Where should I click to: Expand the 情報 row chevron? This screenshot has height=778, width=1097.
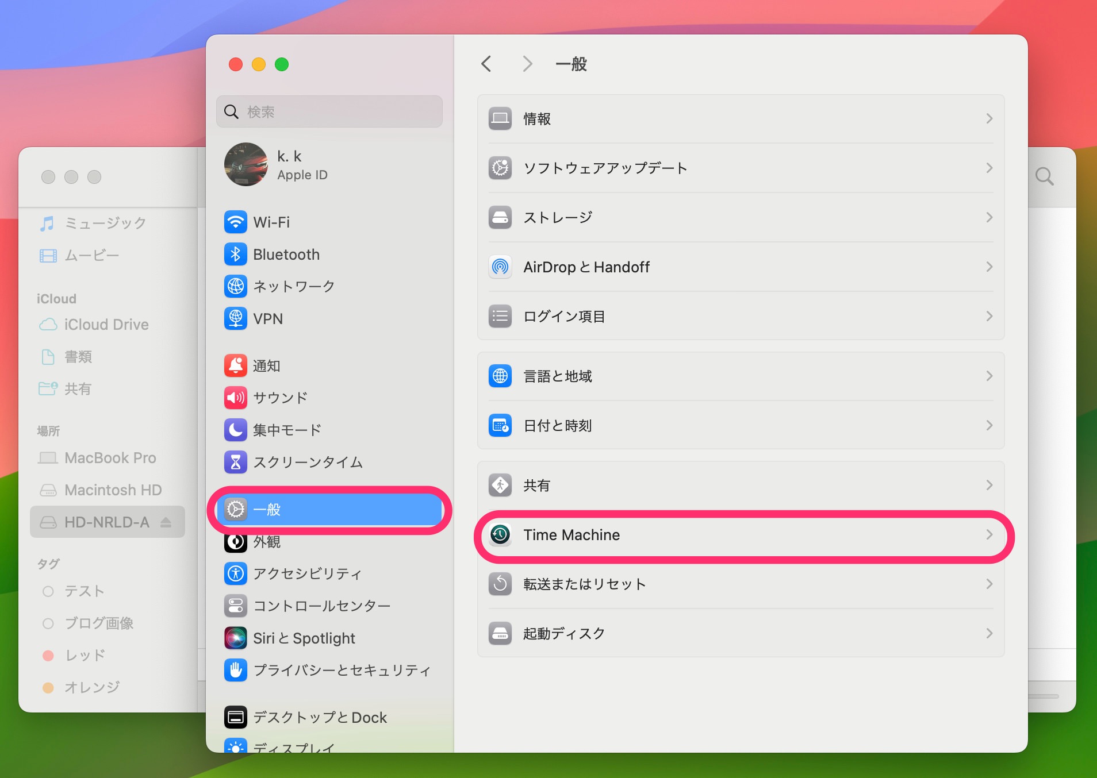click(x=989, y=118)
